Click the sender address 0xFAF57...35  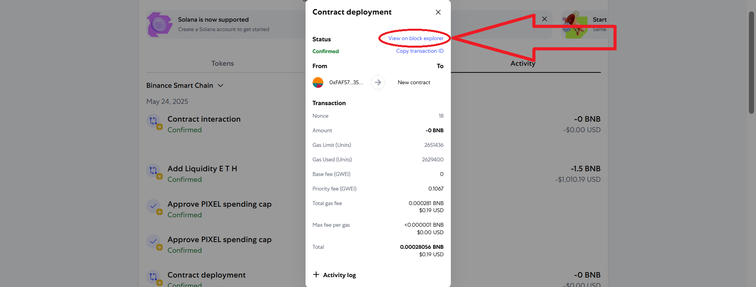point(346,82)
